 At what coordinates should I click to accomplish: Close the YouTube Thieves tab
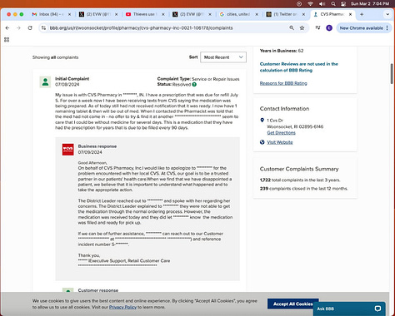pos(163,14)
